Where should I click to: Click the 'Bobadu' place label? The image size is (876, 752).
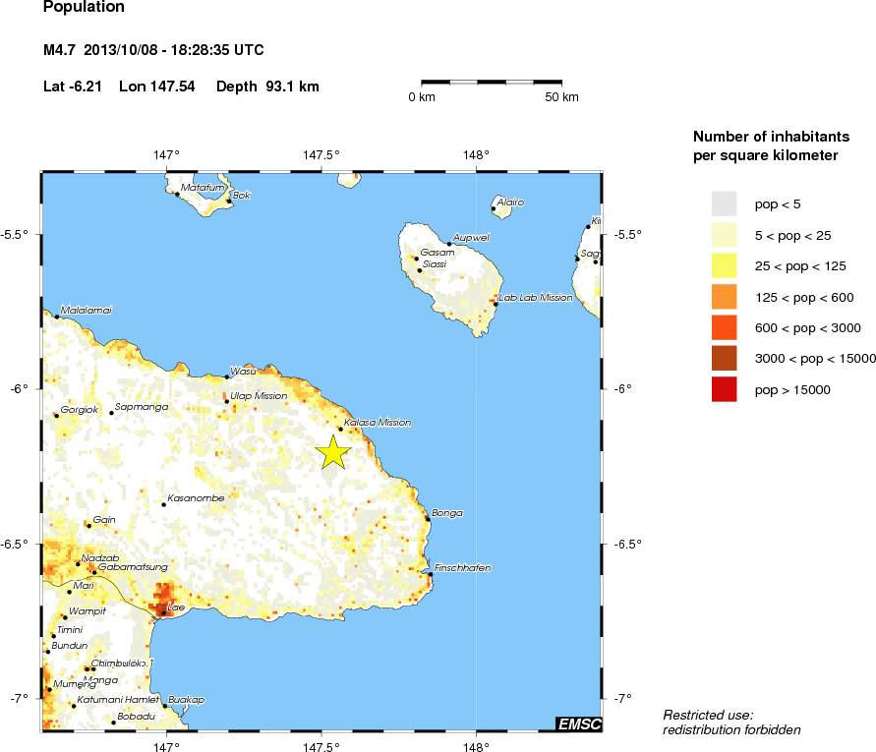[x=137, y=717]
